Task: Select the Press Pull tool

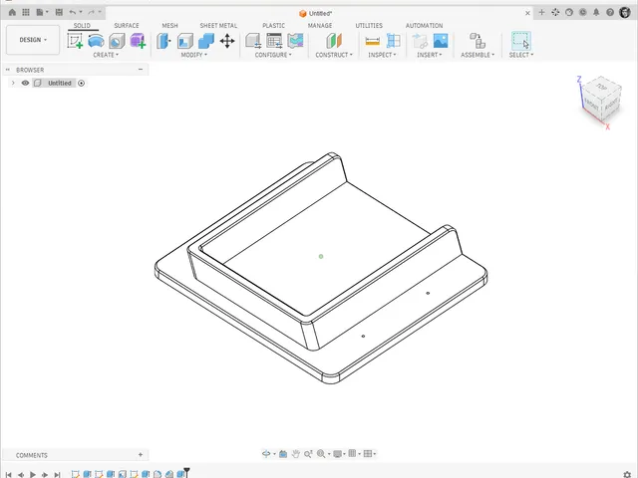Action: [163, 41]
